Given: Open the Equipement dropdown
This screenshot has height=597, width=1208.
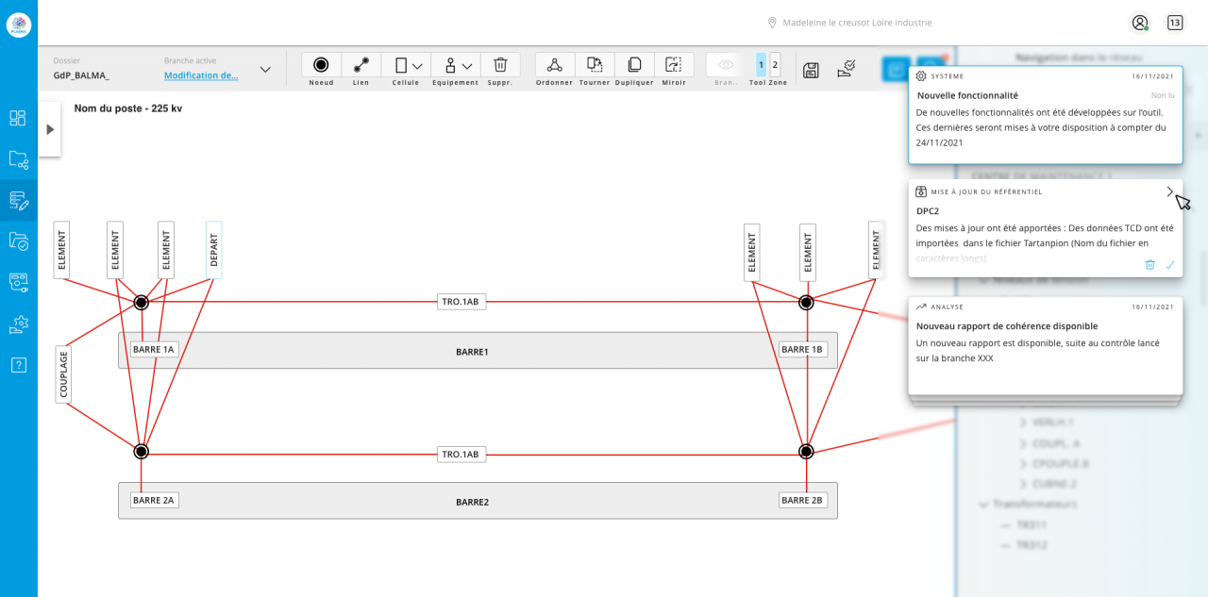Looking at the screenshot, I should [x=458, y=66].
